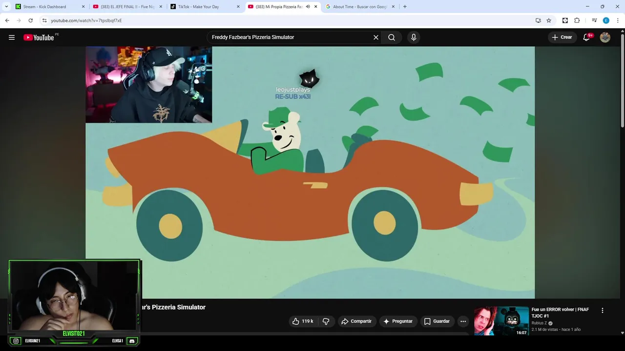Open the Rubius Z suggested video thumbnail
The height and width of the screenshot is (351, 625).
pos(501,321)
